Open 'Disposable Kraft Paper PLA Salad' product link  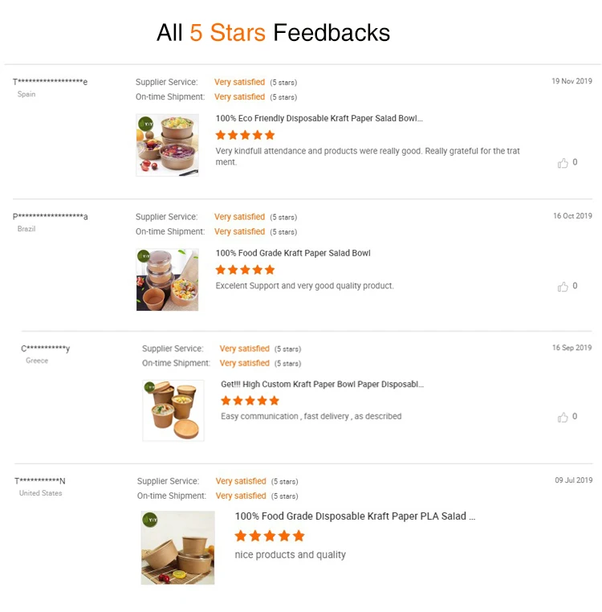pos(355,516)
